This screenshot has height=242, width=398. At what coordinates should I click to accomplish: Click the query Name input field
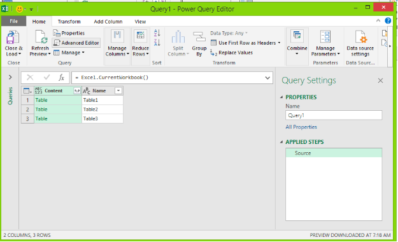334,115
